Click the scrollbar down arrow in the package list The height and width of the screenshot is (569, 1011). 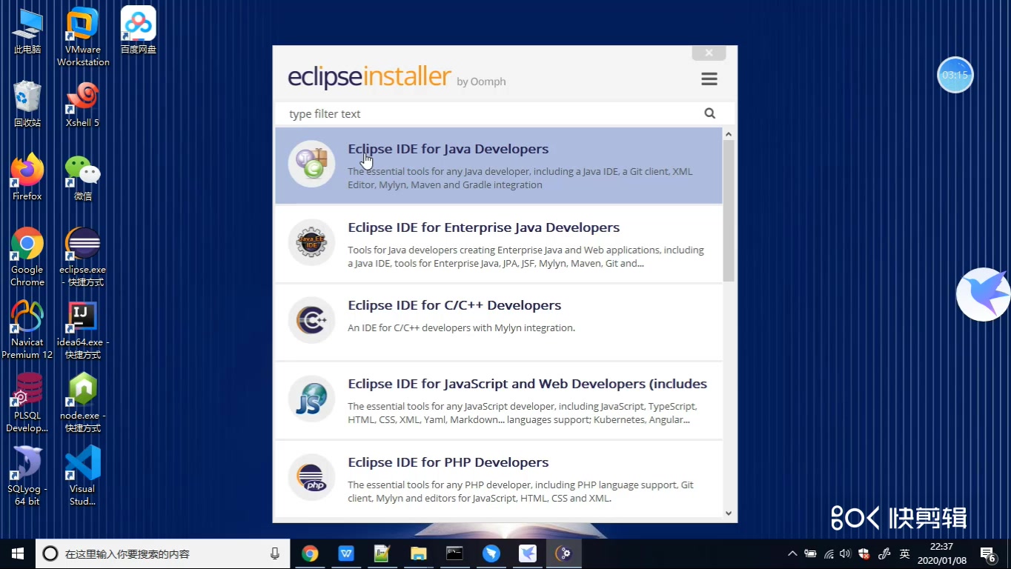[728, 513]
